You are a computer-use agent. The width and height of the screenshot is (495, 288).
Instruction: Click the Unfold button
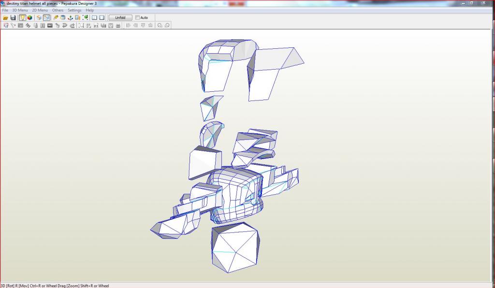click(x=120, y=18)
